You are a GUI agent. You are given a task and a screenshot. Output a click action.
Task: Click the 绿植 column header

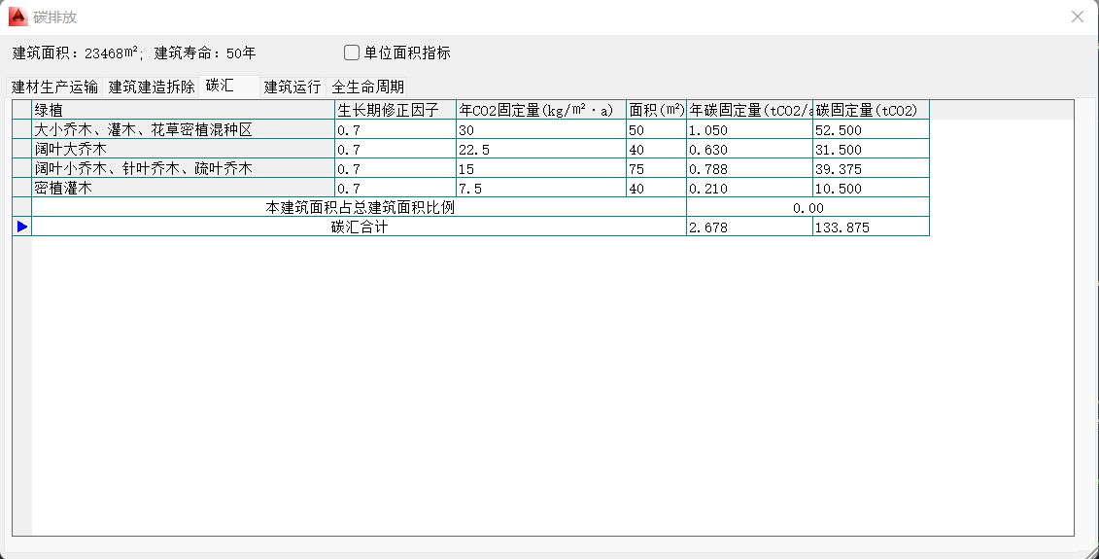pos(183,110)
